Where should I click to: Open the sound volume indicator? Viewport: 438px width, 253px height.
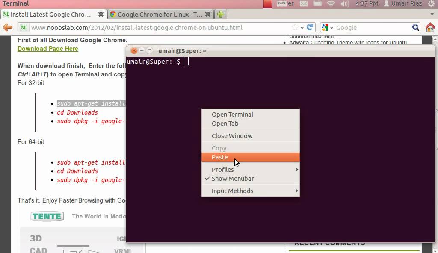pos(345,3)
